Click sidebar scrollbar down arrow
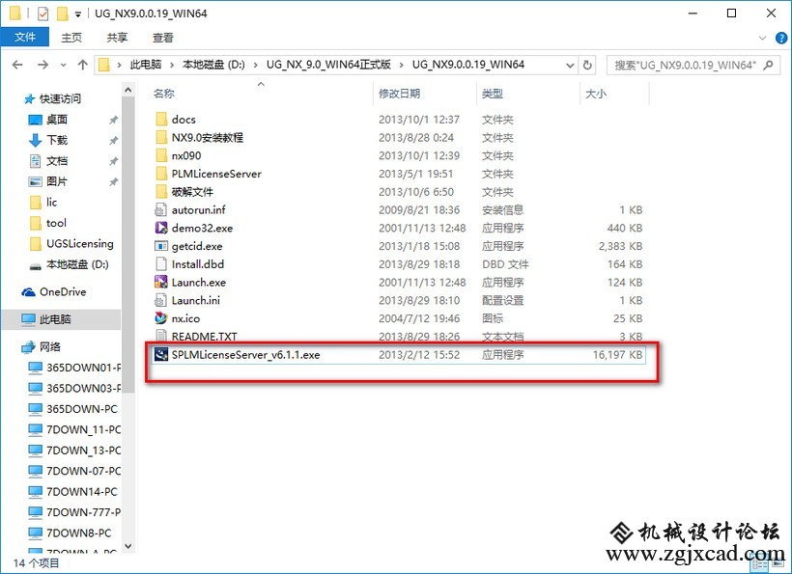 tap(127, 546)
